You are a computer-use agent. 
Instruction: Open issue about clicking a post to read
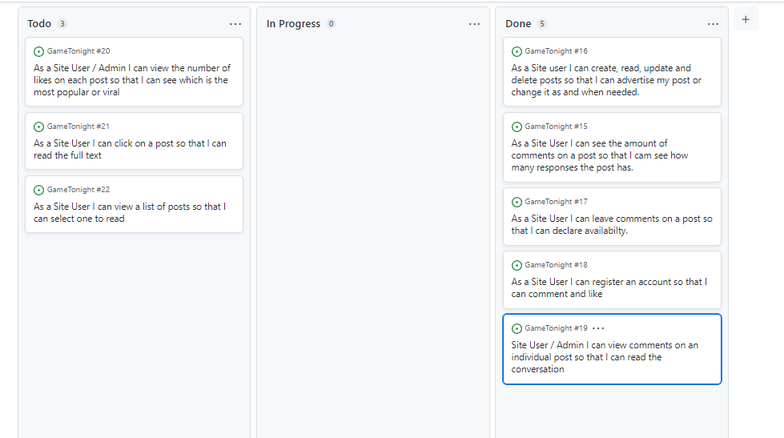[130, 149]
